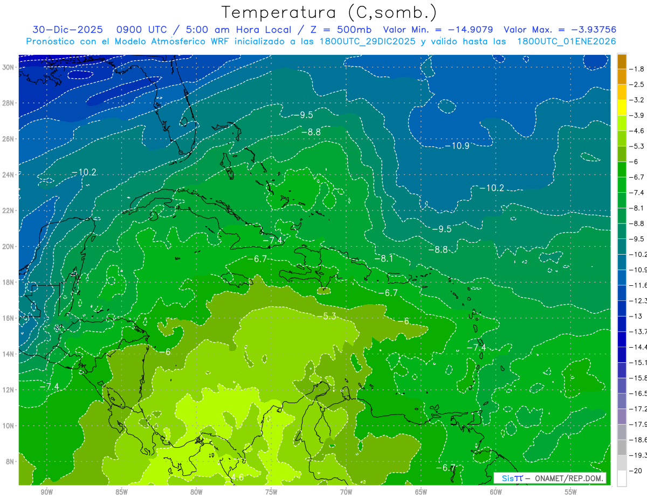Click the '-3.9' color bar label

(x=636, y=115)
